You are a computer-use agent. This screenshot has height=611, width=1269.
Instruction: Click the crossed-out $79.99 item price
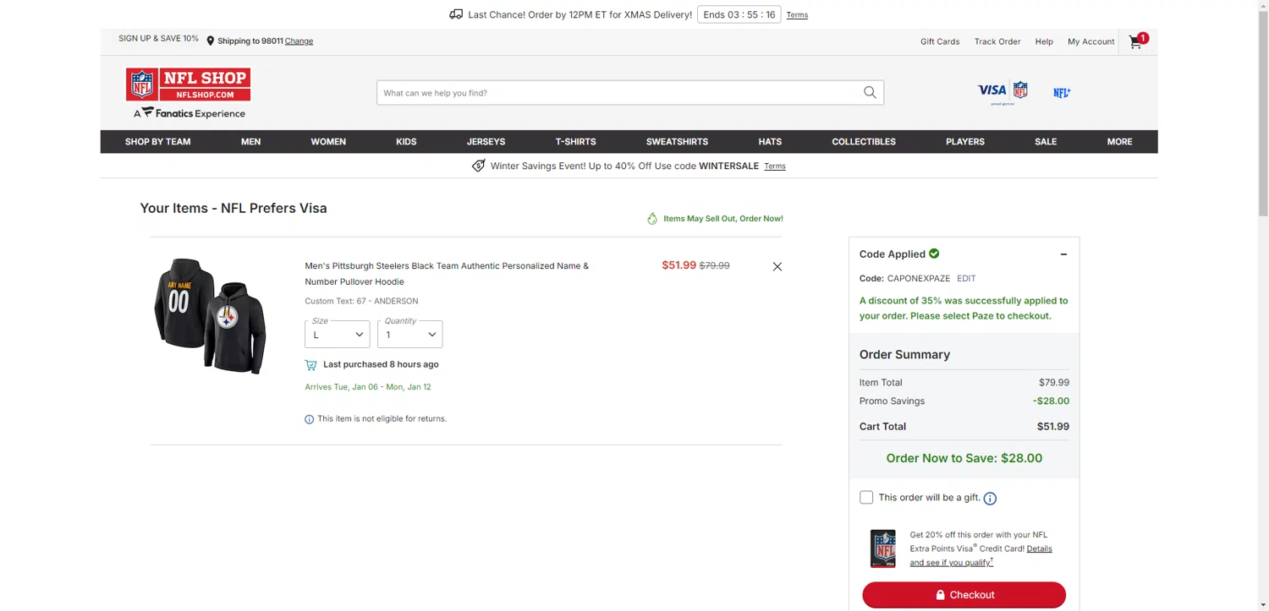pos(714,265)
